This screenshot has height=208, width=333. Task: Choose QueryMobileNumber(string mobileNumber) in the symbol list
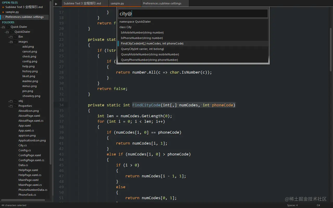pos(193,54)
